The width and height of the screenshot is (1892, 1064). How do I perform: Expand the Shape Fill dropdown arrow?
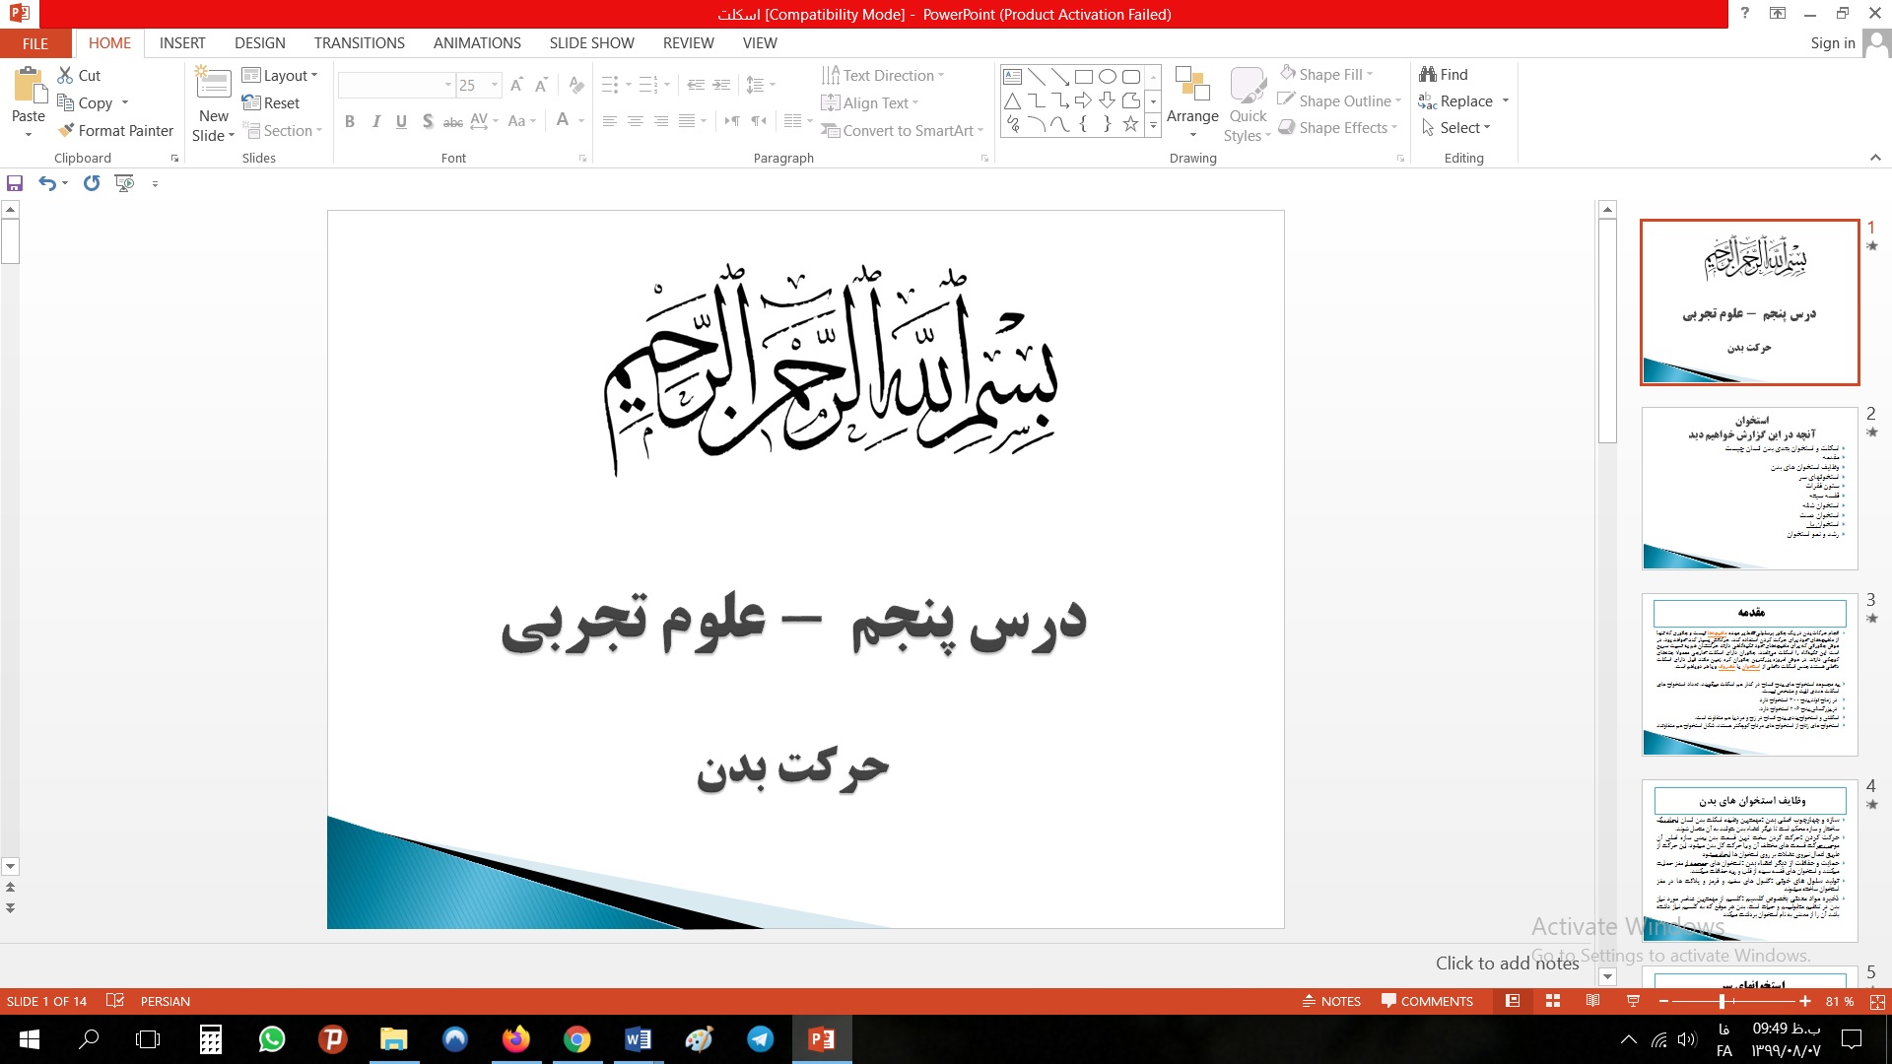pyautogui.click(x=1370, y=74)
